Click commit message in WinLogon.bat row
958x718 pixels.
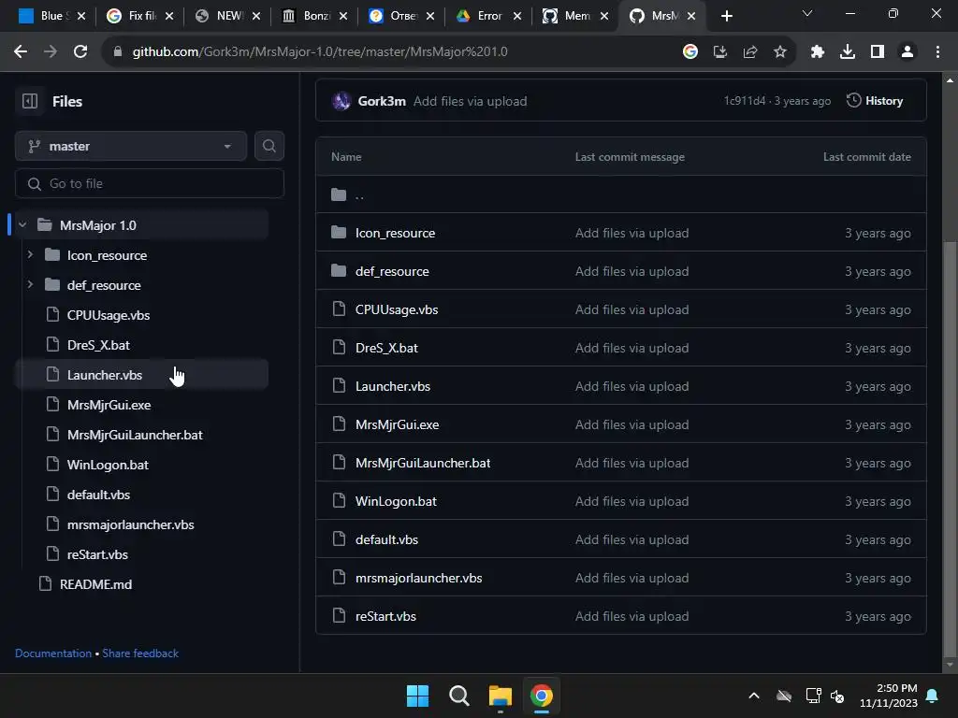[631, 501]
